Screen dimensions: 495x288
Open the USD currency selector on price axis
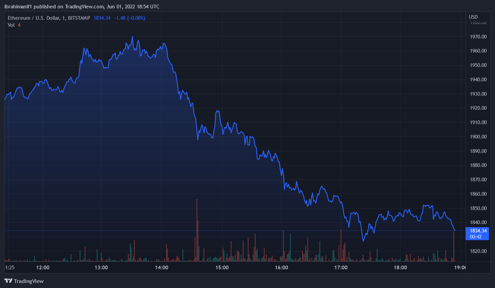coord(473,17)
